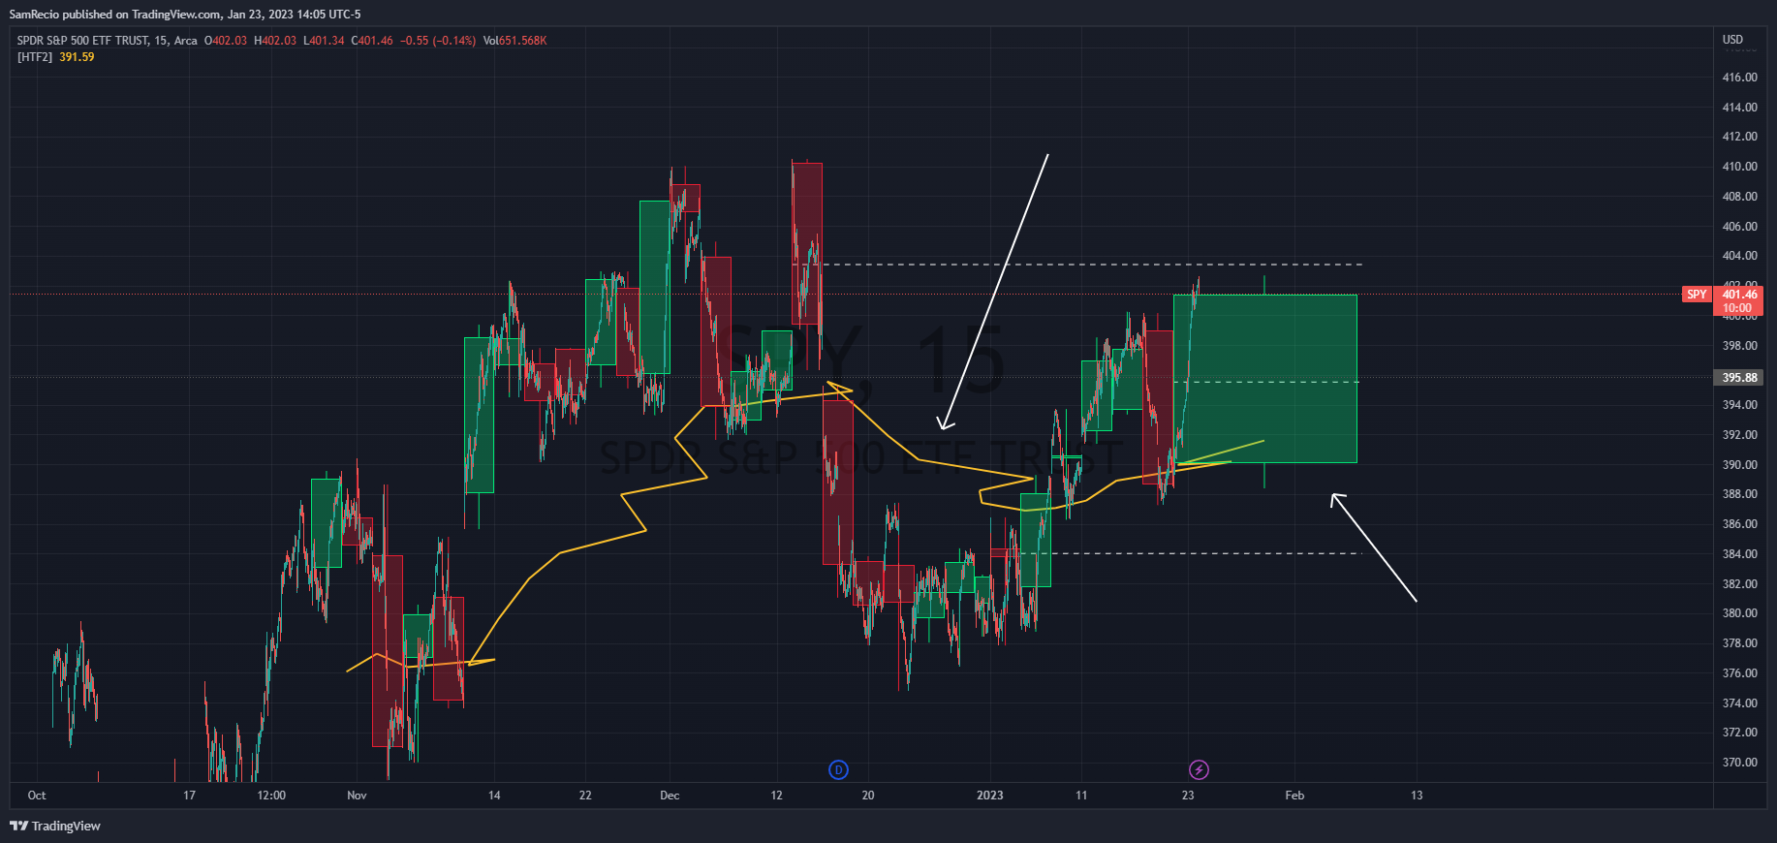
Task: Click the 401.46 current price tag
Action: 1738,295
